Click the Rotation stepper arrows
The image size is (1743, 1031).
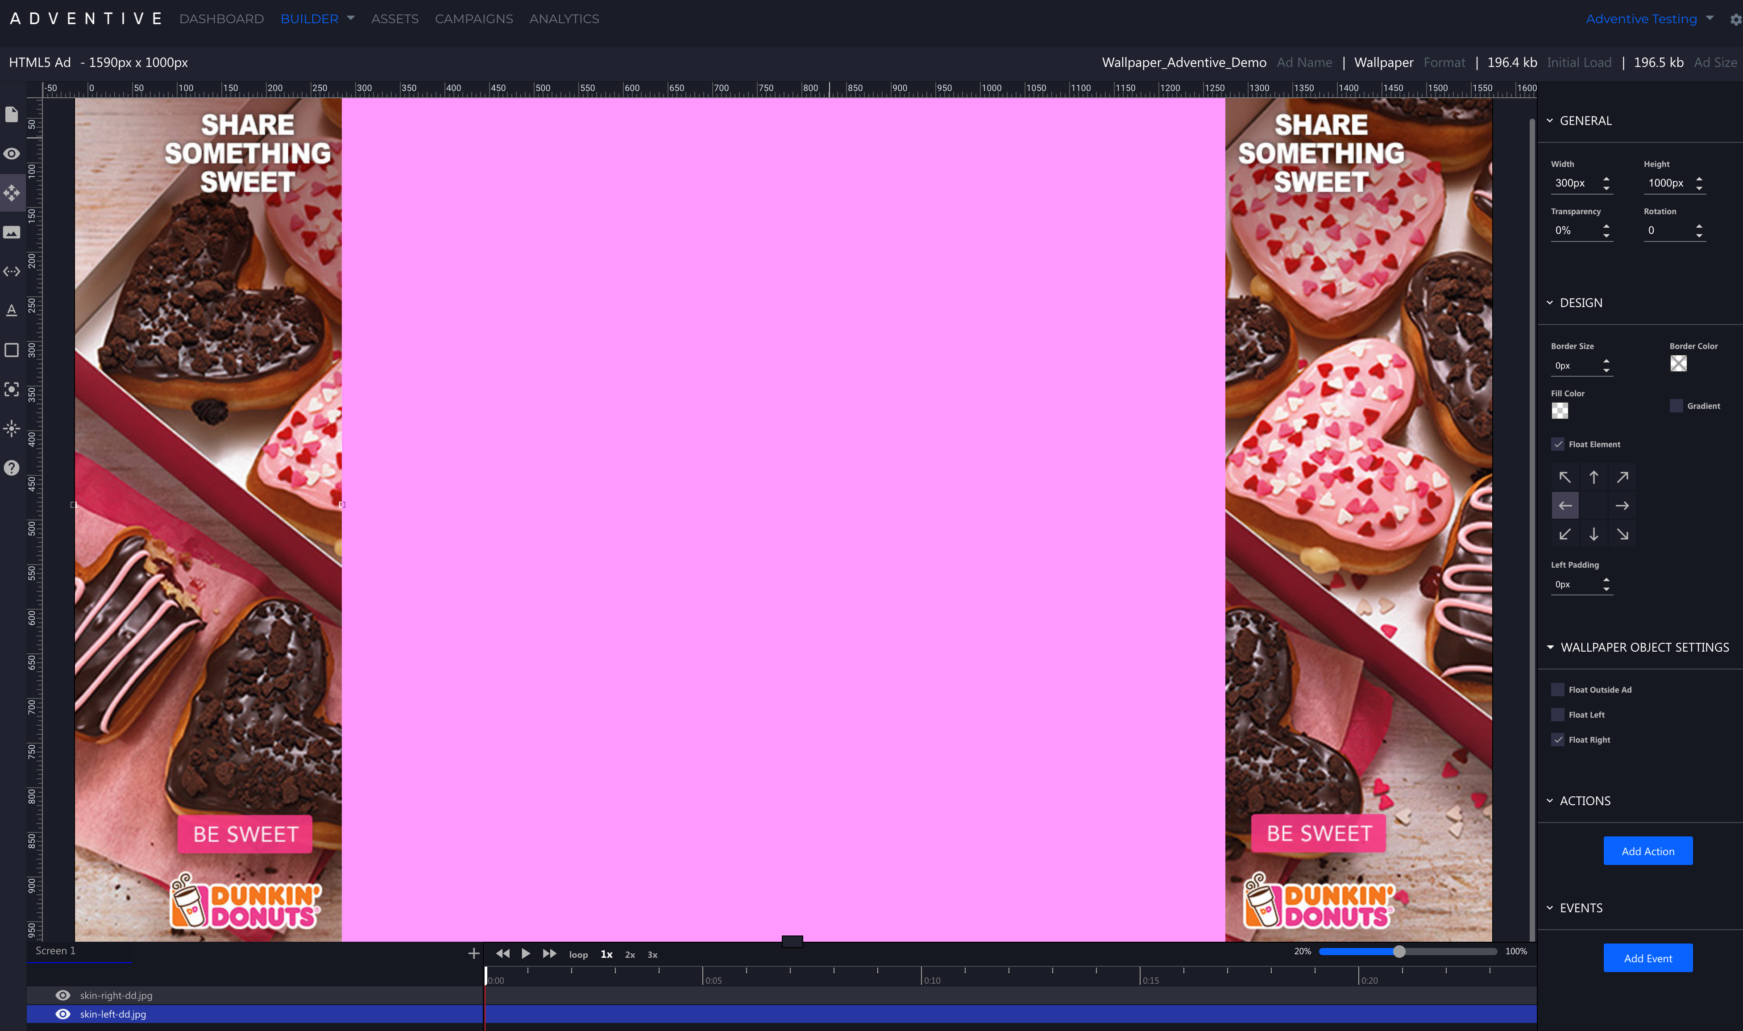point(1699,231)
